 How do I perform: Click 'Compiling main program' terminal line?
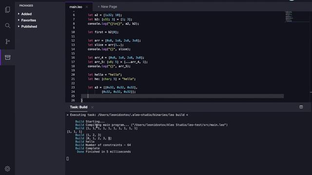click(x=152, y=125)
